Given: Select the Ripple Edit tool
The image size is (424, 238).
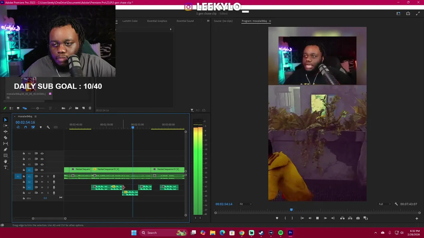Looking at the screenshot, I should [x=5, y=132].
